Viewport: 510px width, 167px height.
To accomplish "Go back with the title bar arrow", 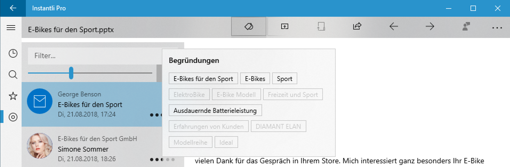I will (x=13, y=8).
